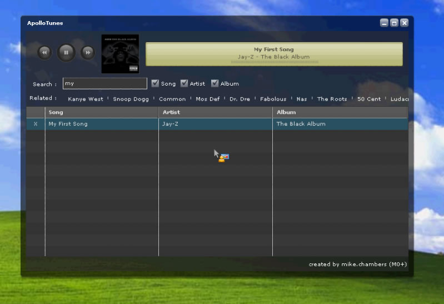Sort results by the Album column header

pos(340,112)
